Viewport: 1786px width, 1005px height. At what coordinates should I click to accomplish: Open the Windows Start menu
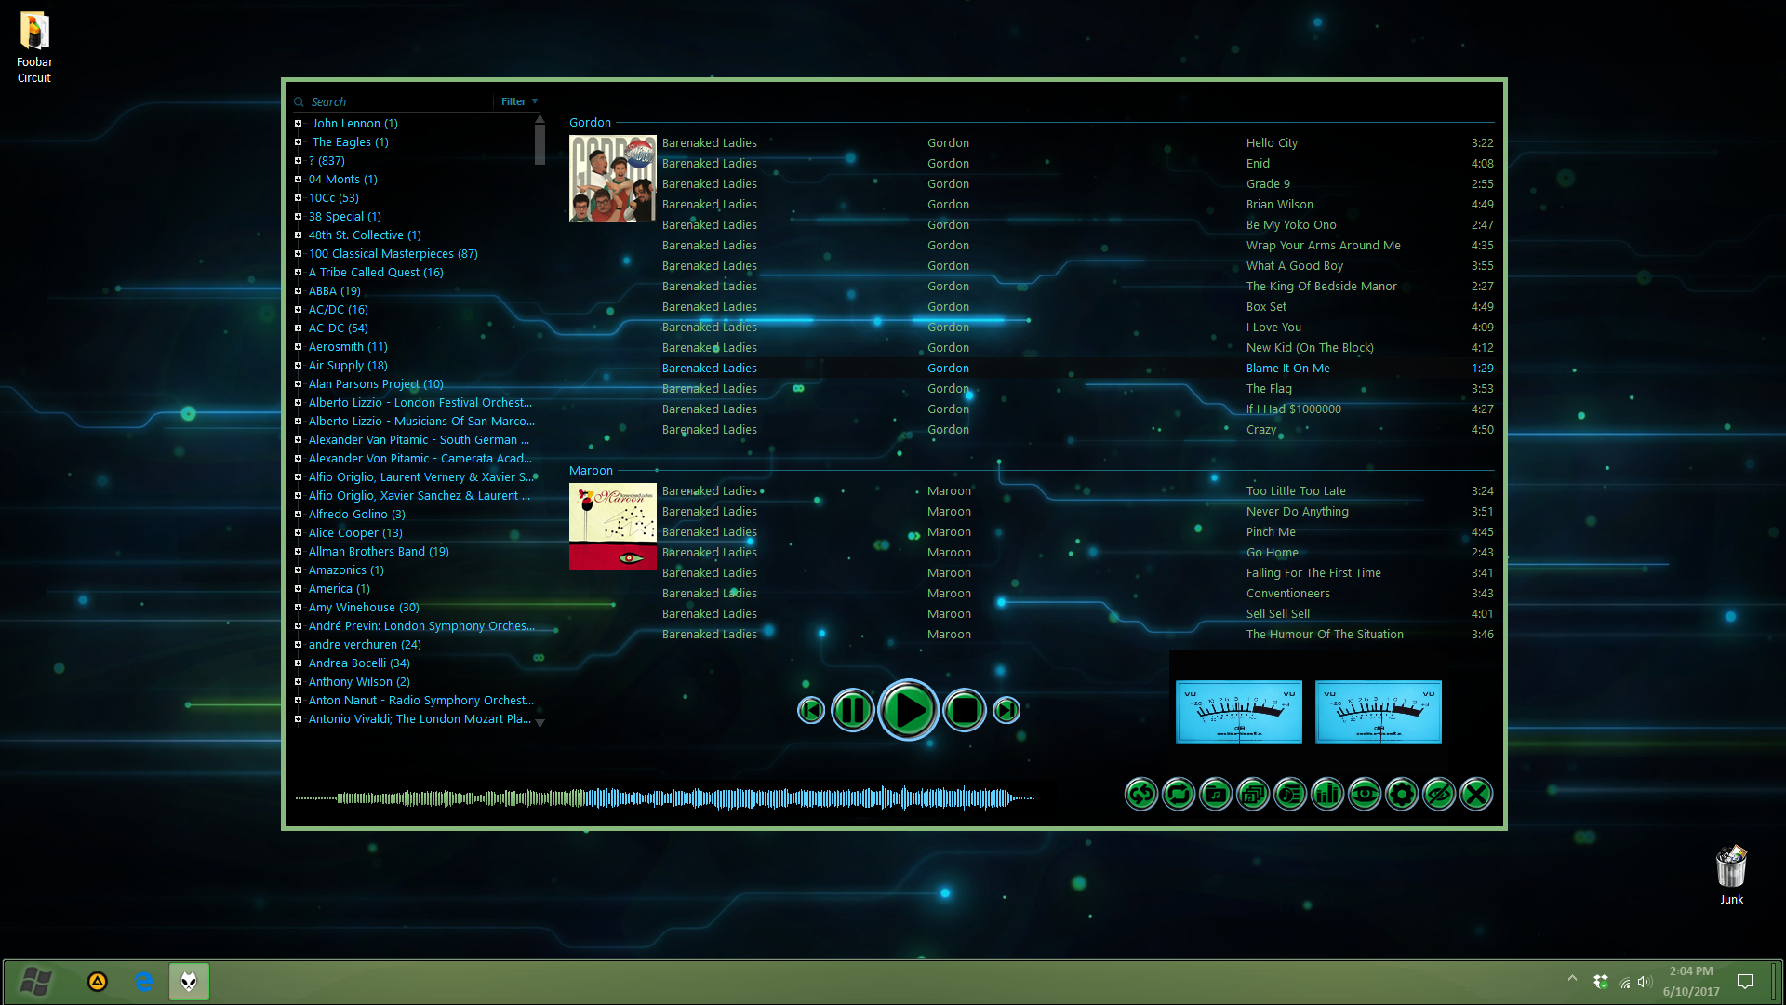point(35,982)
